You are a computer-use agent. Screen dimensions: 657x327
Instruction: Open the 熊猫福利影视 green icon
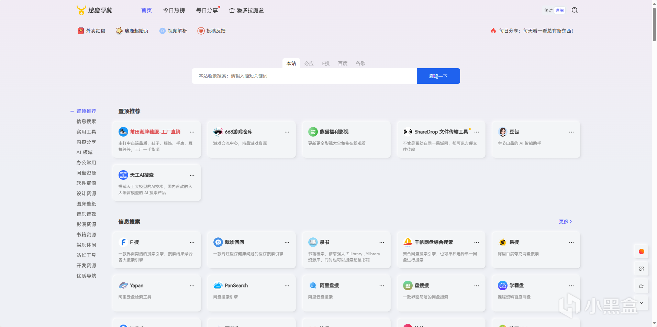(313, 132)
